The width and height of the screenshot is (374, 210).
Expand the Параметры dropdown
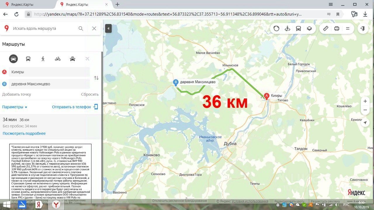[x=15, y=107]
